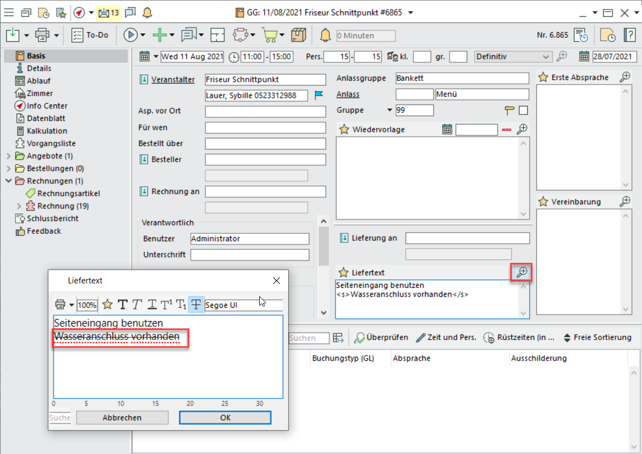Image resolution: width=642 pixels, height=454 pixels.
Task: Click the star icon in Liefertext toolbar
Action: pyautogui.click(x=107, y=305)
